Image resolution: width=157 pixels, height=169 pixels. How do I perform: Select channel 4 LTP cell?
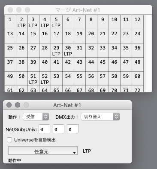point(45,22)
